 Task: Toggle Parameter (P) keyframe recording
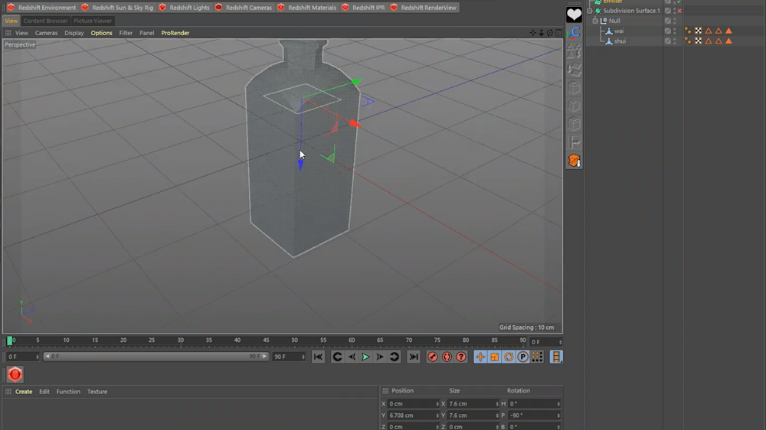522,357
